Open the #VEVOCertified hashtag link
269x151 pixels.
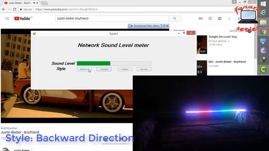click(9, 128)
